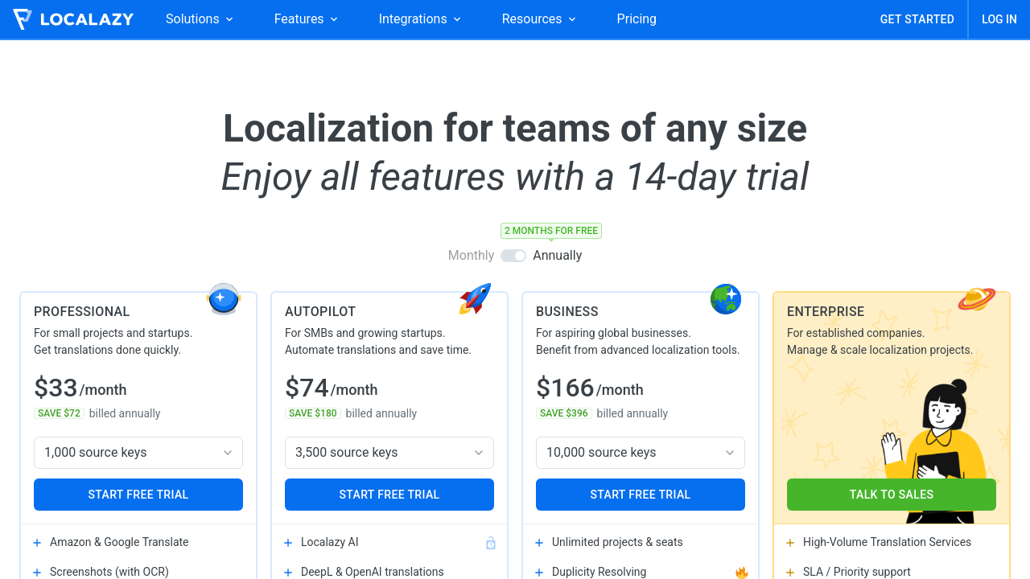Screen dimensions: 1030x579
Task: Click the flame icon beside Duplicity Resolving
Action: (742, 573)
